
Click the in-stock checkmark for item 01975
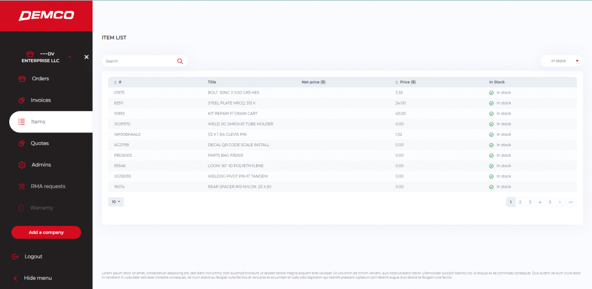(491, 92)
